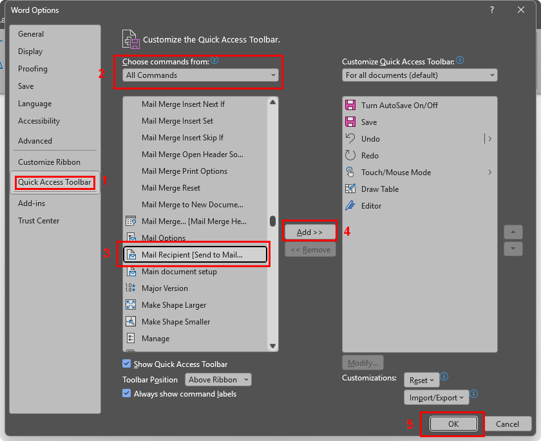Screen dimensions: 541x441
Task: Open the Trust Center category
Action: (39, 221)
